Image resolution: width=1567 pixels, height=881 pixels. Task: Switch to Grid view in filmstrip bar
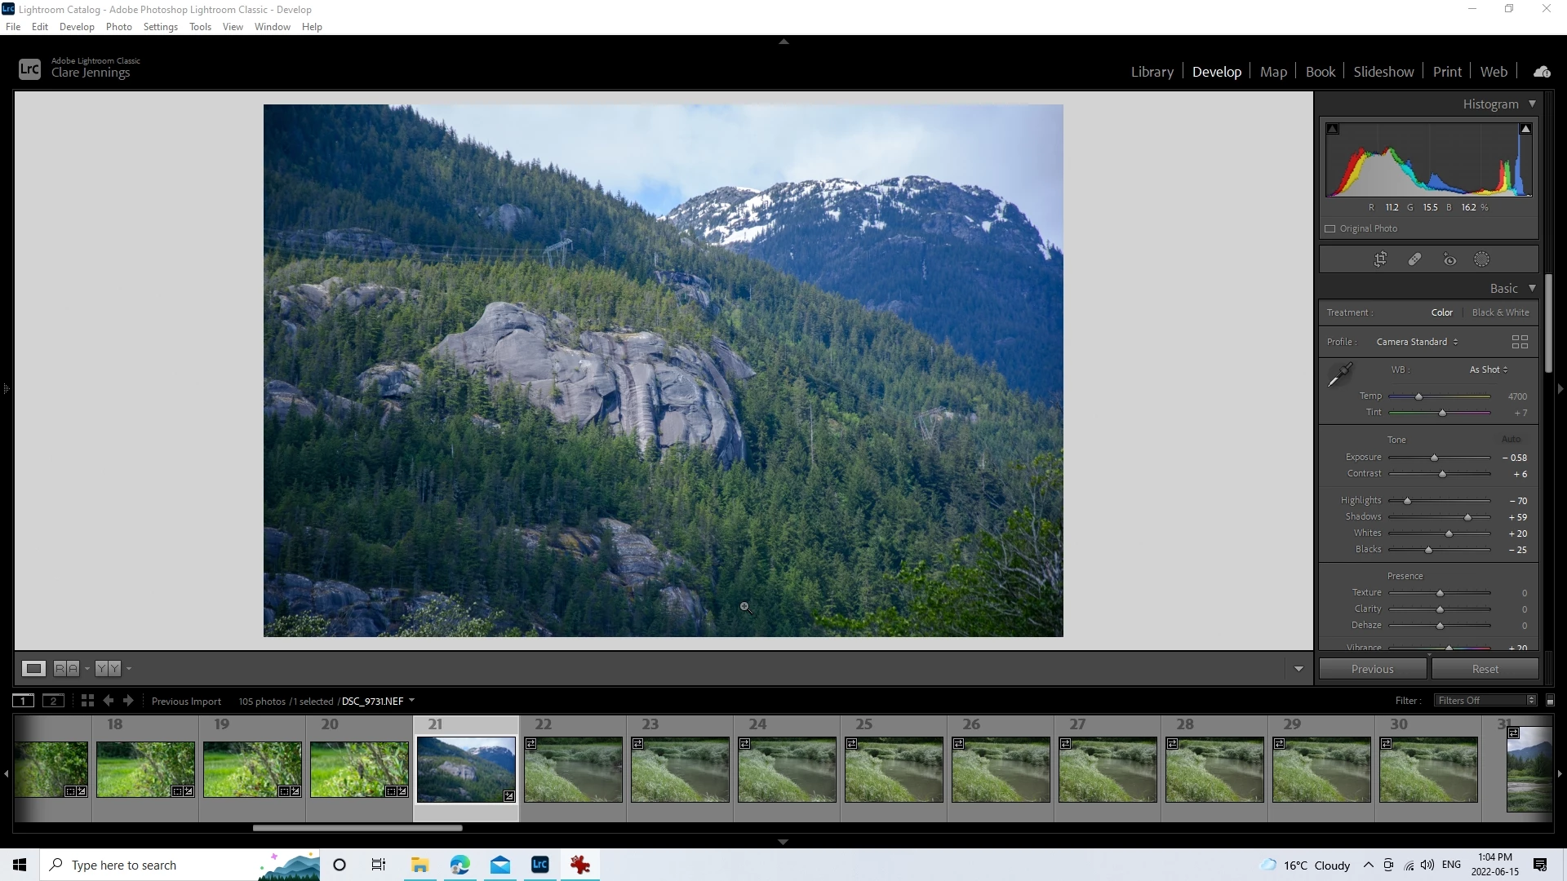(87, 701)
